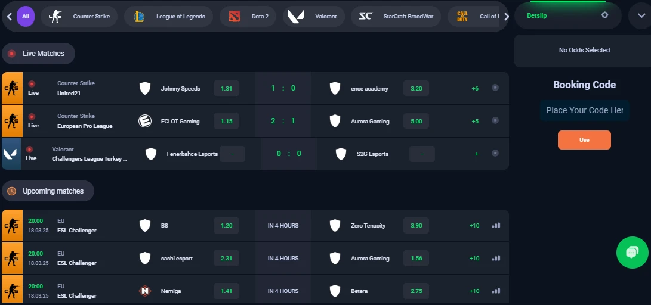Play live stream for Johnny Speeds match

[x=495, y=88]
